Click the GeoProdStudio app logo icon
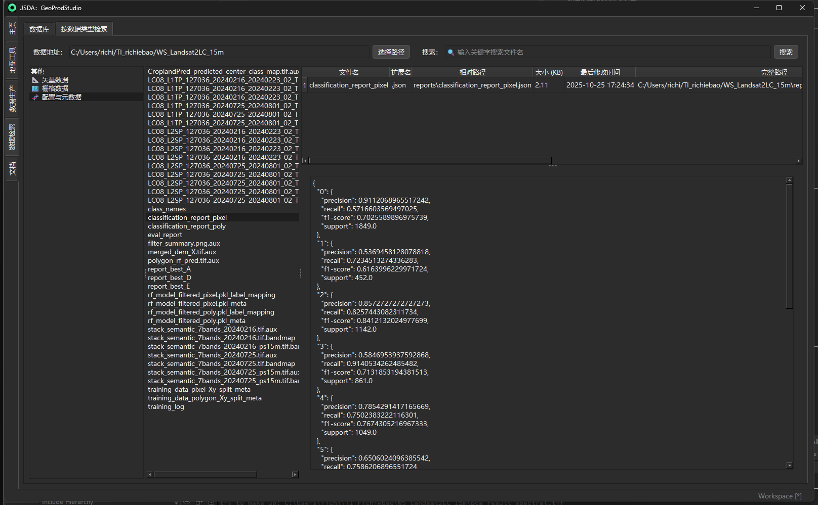The height and width of the screenshot is (505, 818). (x=12, y=8)
